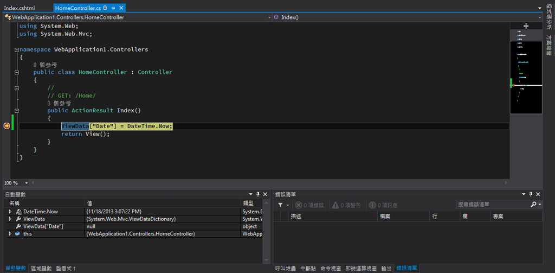Switch to the Index.cshtml tab

(x=20, y=8)
